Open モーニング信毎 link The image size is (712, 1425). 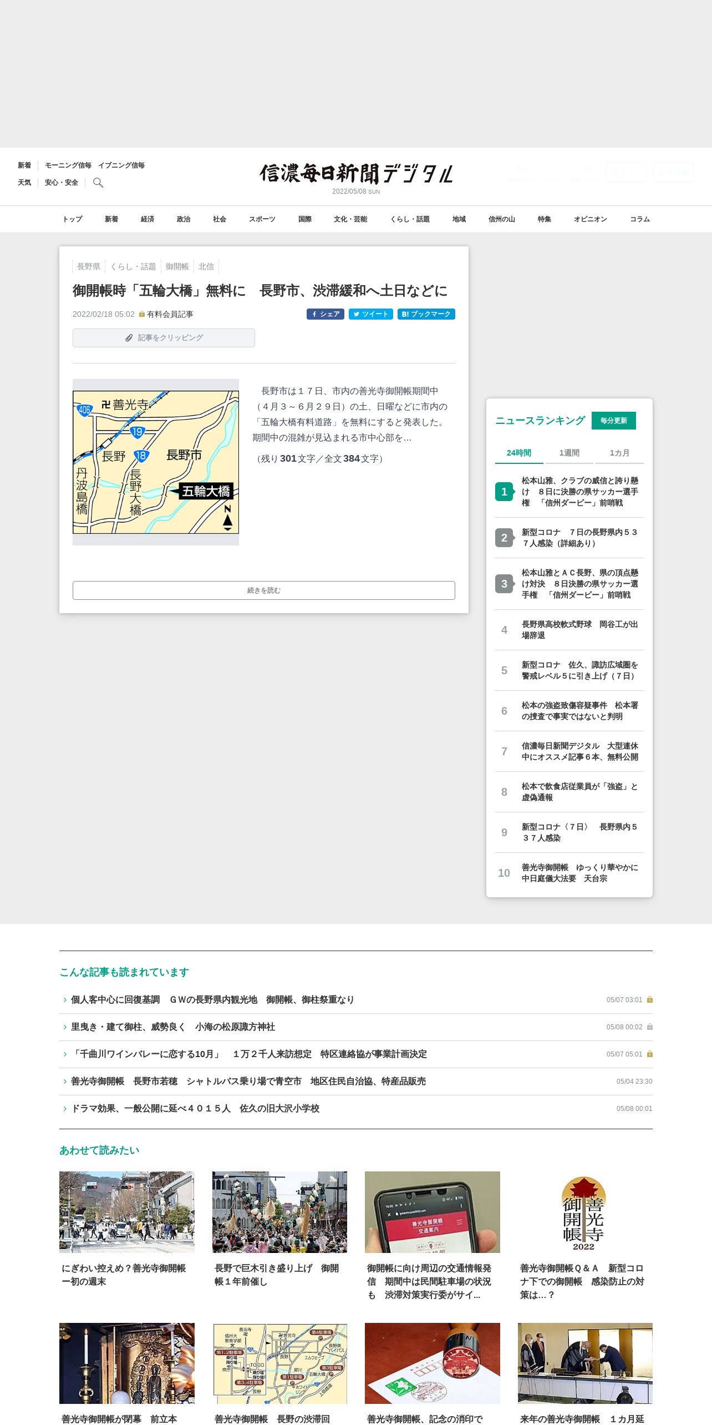[68, 165]
